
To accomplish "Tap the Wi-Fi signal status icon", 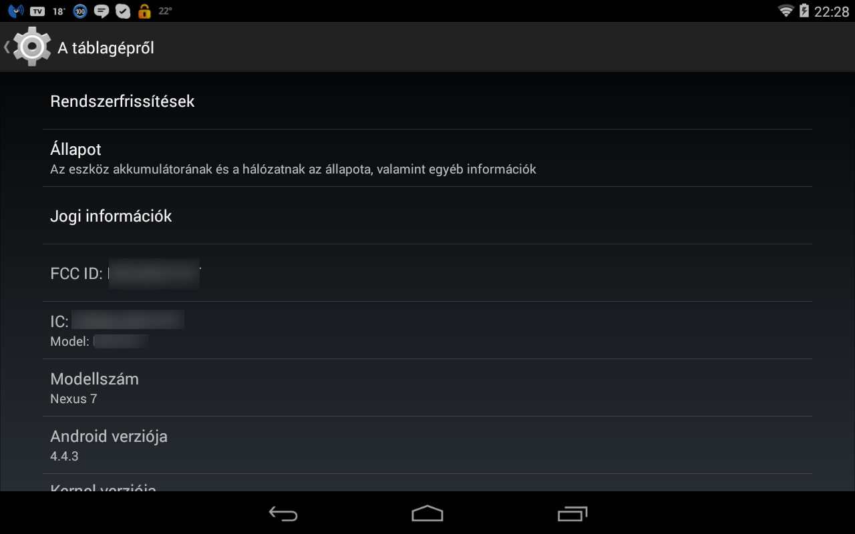I will [786, 11].
